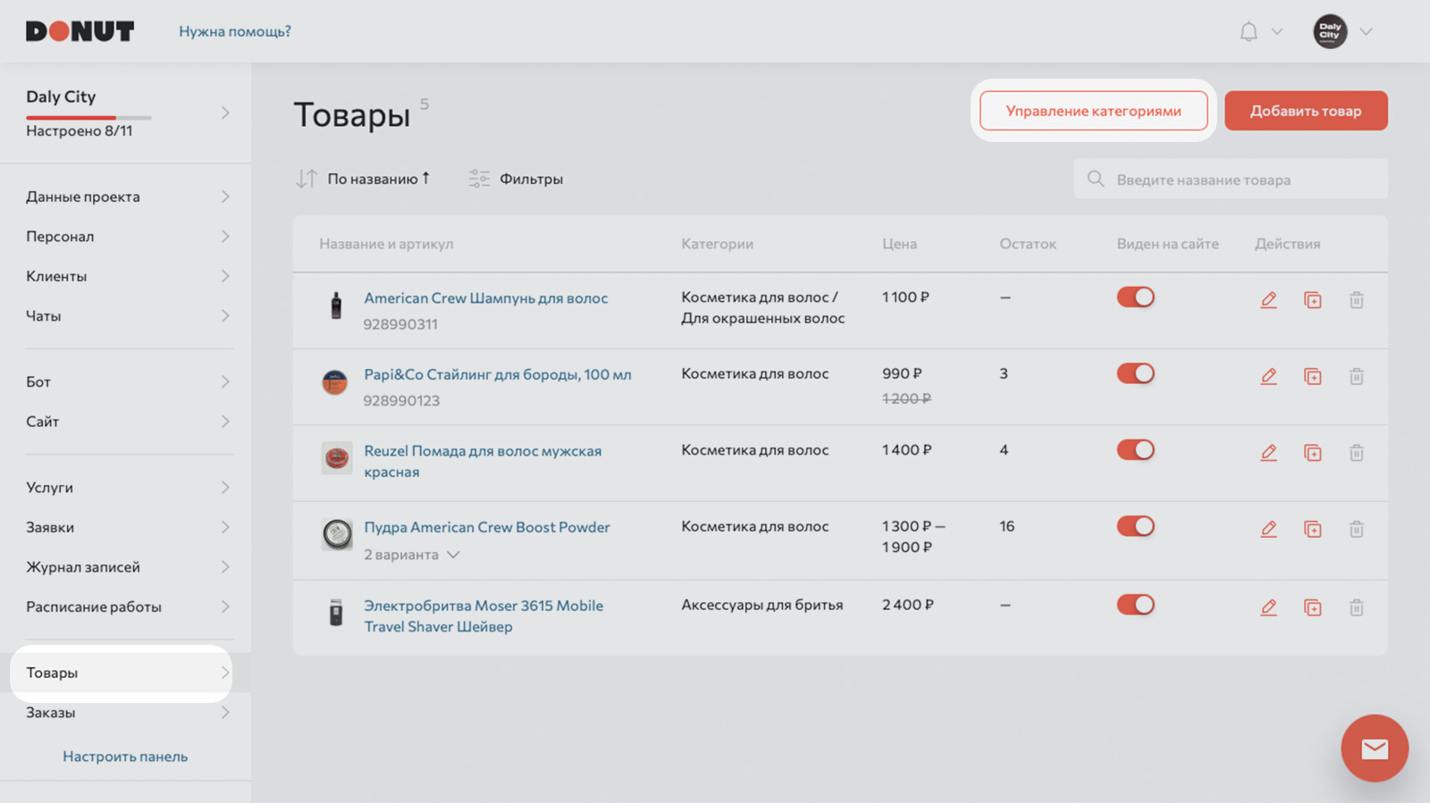The height and width of the screenshot is (803, 1430).
Task: Toggle site visibility for American Crew Шампунь
Action: coord(1135,297)
